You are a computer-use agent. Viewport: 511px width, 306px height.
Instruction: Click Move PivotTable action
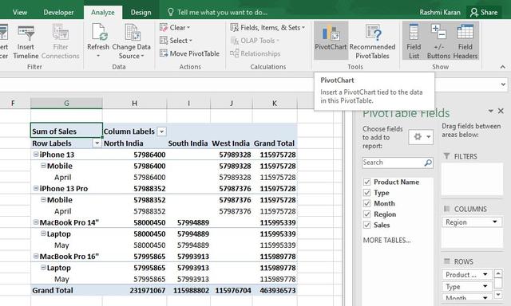(189, 53)
